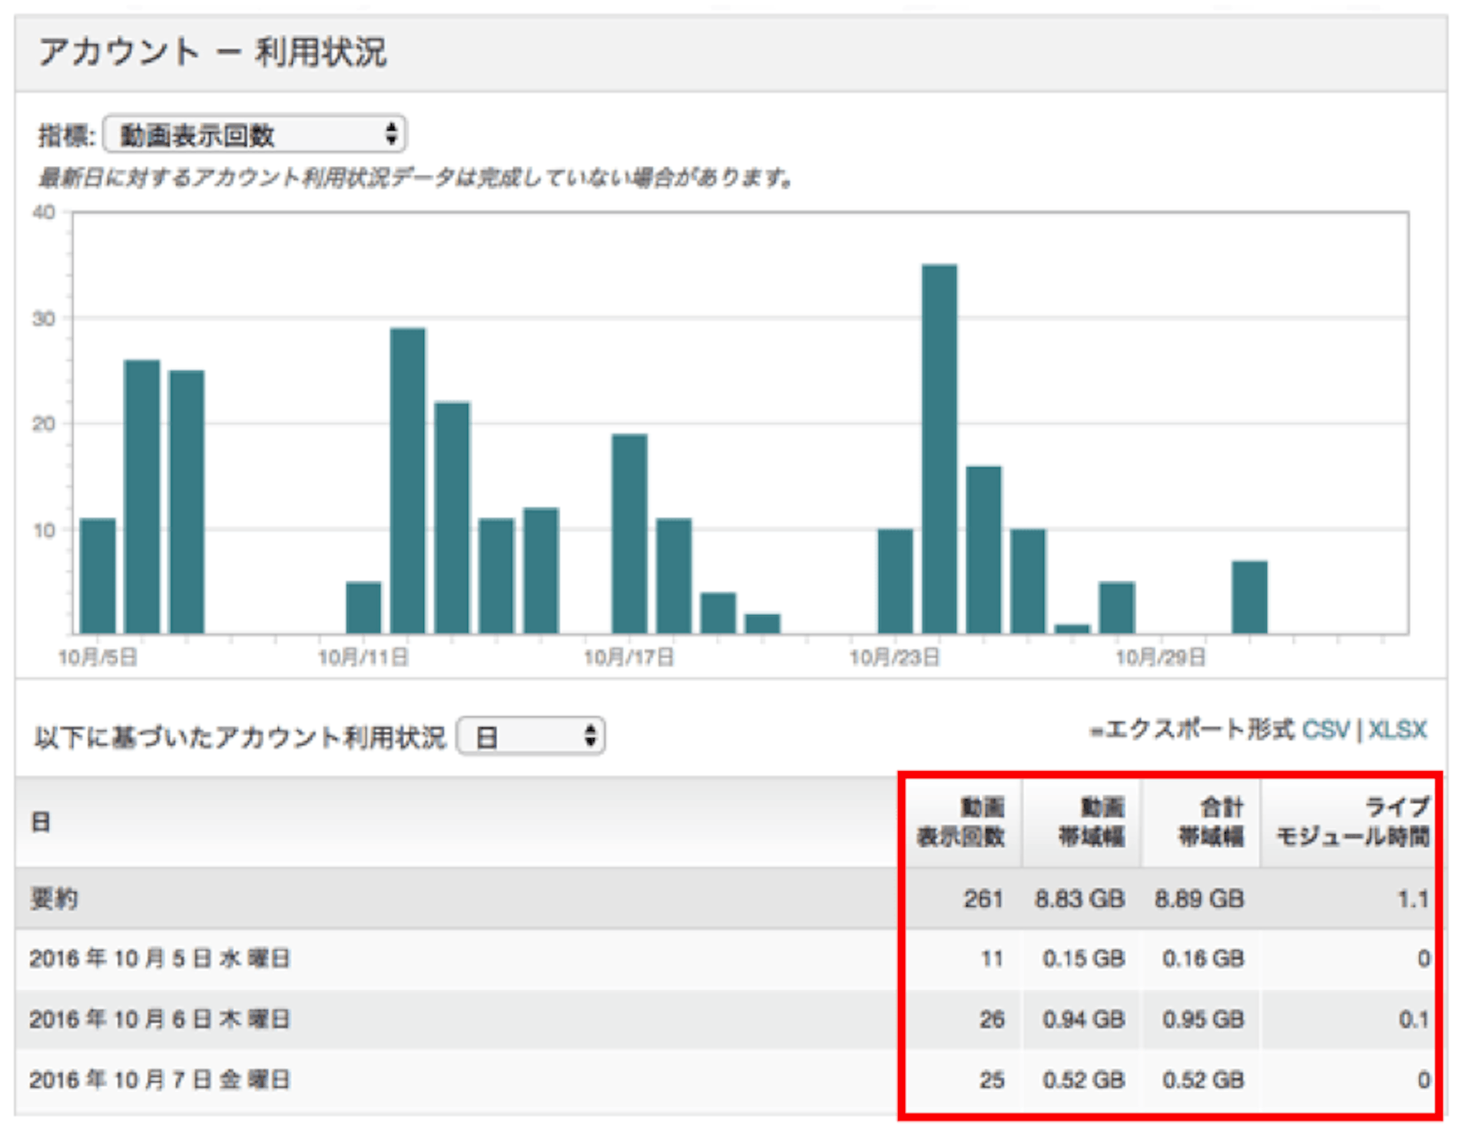Click the 10月/23日 axis label
1475x1139 pixels.
click(894, 657)
